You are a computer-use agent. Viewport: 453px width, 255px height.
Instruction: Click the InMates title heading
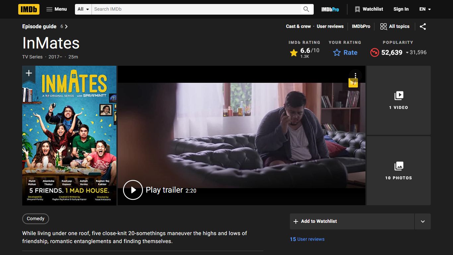point(51,43)
